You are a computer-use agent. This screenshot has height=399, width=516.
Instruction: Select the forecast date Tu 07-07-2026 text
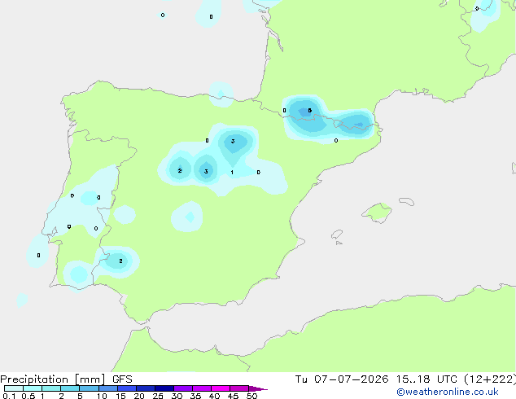(342, 379)
